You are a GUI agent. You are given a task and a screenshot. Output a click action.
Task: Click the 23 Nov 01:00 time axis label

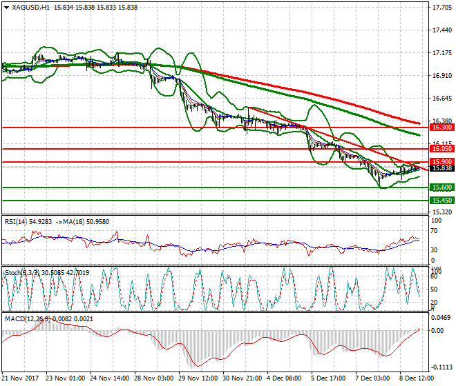pyautogui.click(x=66, y=378)
